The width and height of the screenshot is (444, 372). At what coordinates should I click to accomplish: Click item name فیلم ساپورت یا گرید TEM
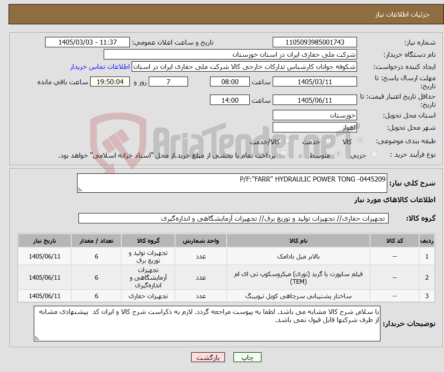298,277
